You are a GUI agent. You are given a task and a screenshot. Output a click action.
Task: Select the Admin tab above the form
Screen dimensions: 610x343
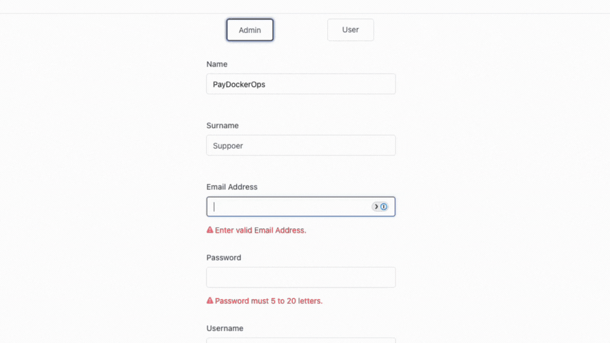click(x=249, y=30)
